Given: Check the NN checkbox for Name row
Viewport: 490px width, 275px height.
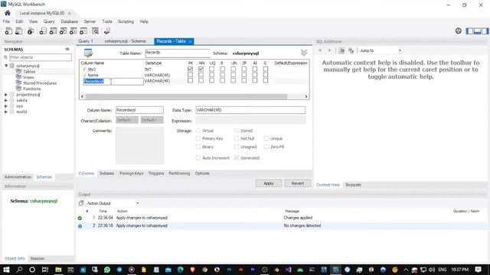Looking at the screenshot, I should pyautogui.click(x=201, y=75).
